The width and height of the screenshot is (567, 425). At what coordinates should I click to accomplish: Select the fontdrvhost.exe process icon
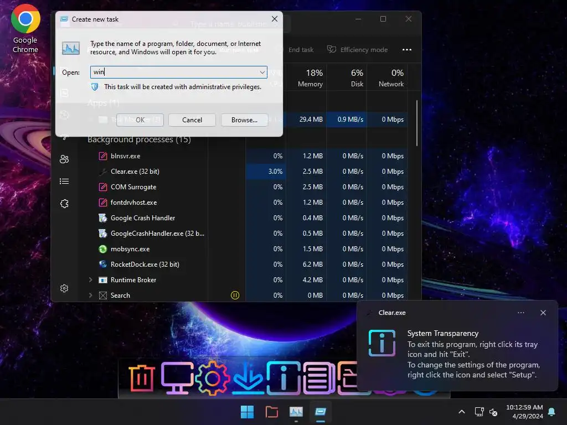coord(103,203)
